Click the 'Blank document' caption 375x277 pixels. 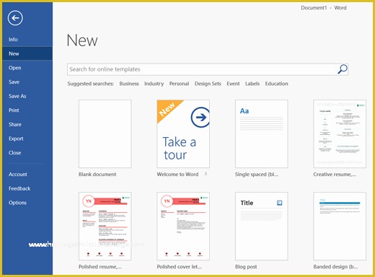(97, 175)
